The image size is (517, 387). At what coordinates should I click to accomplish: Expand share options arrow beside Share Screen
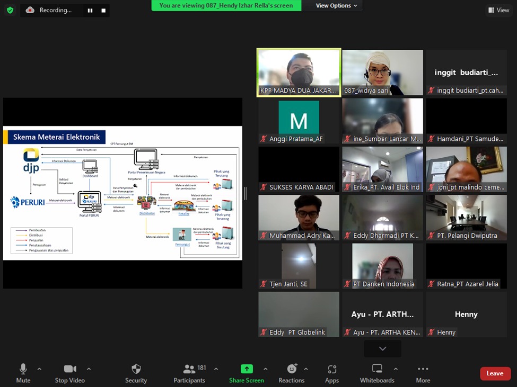[x=265, y=369]
